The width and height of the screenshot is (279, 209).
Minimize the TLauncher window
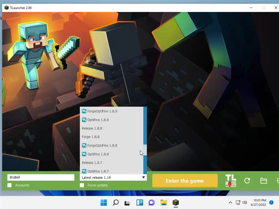pos(251,8)
